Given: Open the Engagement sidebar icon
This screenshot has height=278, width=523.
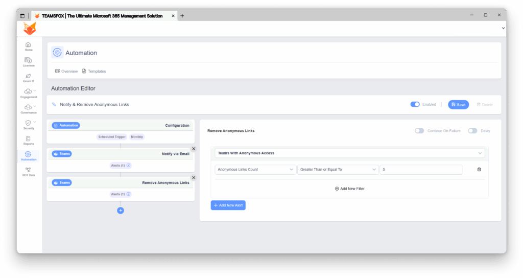Looking at the screenshot, I should coord(28,91).
